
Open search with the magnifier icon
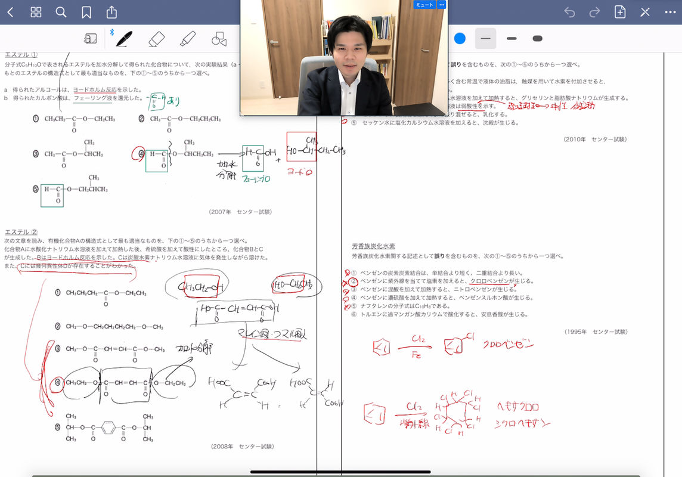[61, 12]
